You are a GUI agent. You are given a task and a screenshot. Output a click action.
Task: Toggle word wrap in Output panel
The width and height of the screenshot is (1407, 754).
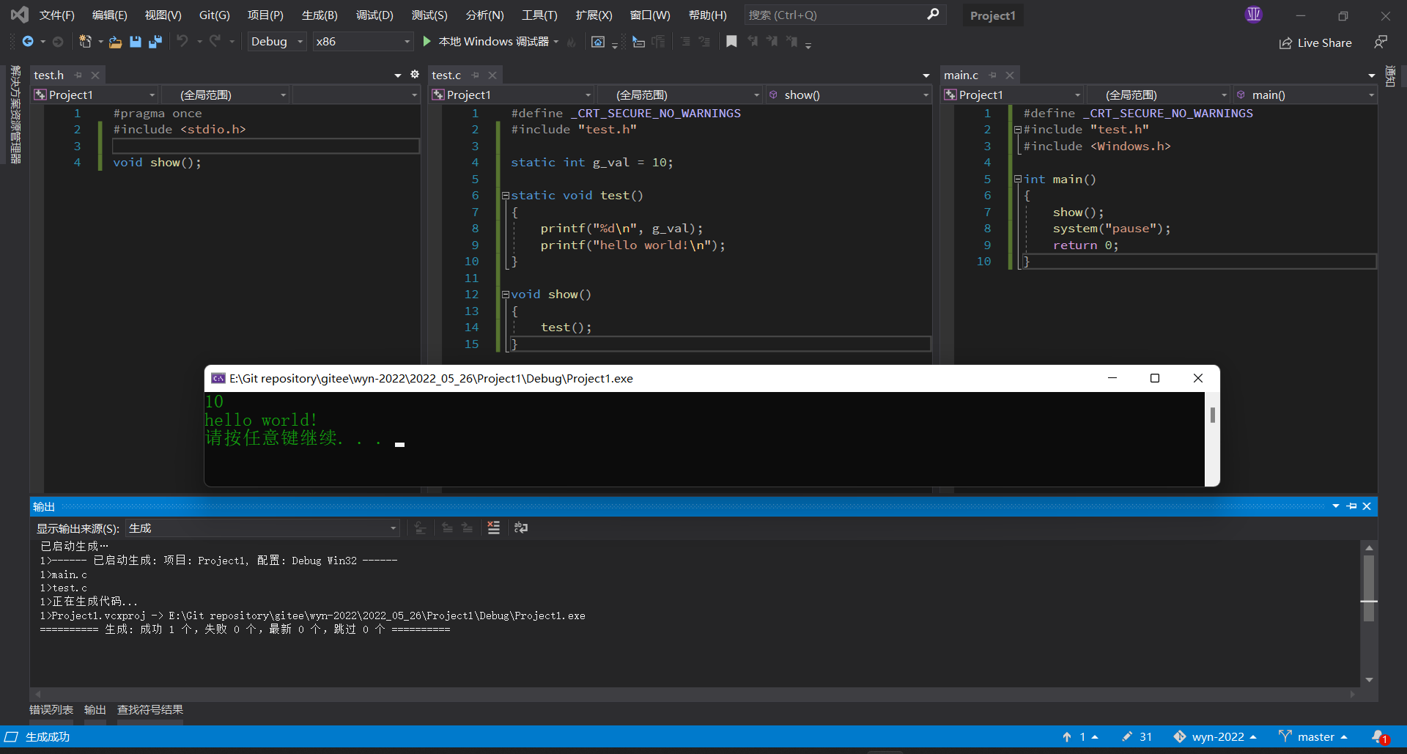pyautogui.click(x=521, y=528)
